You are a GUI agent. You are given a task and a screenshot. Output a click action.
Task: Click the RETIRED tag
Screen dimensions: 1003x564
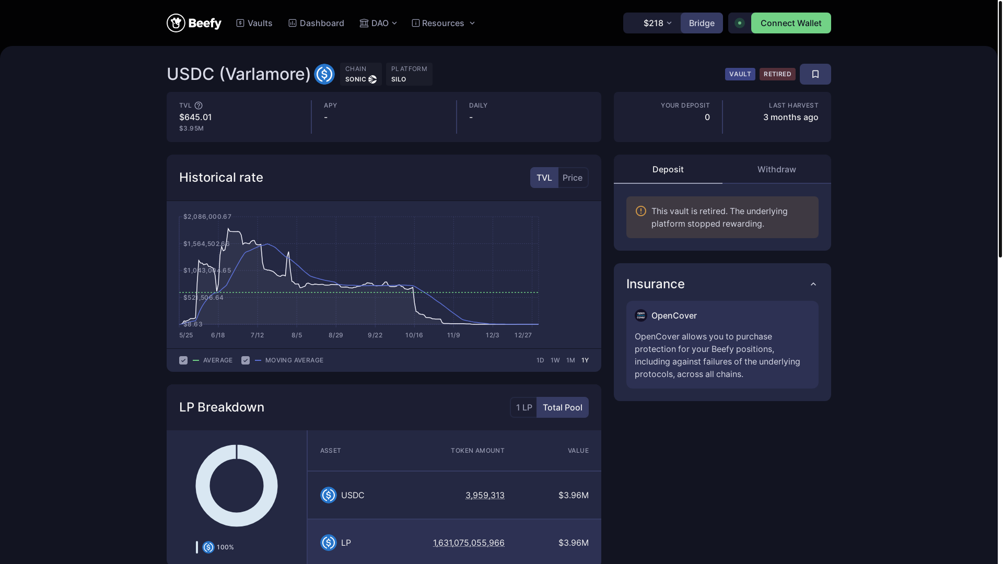(x=777, y=74)
